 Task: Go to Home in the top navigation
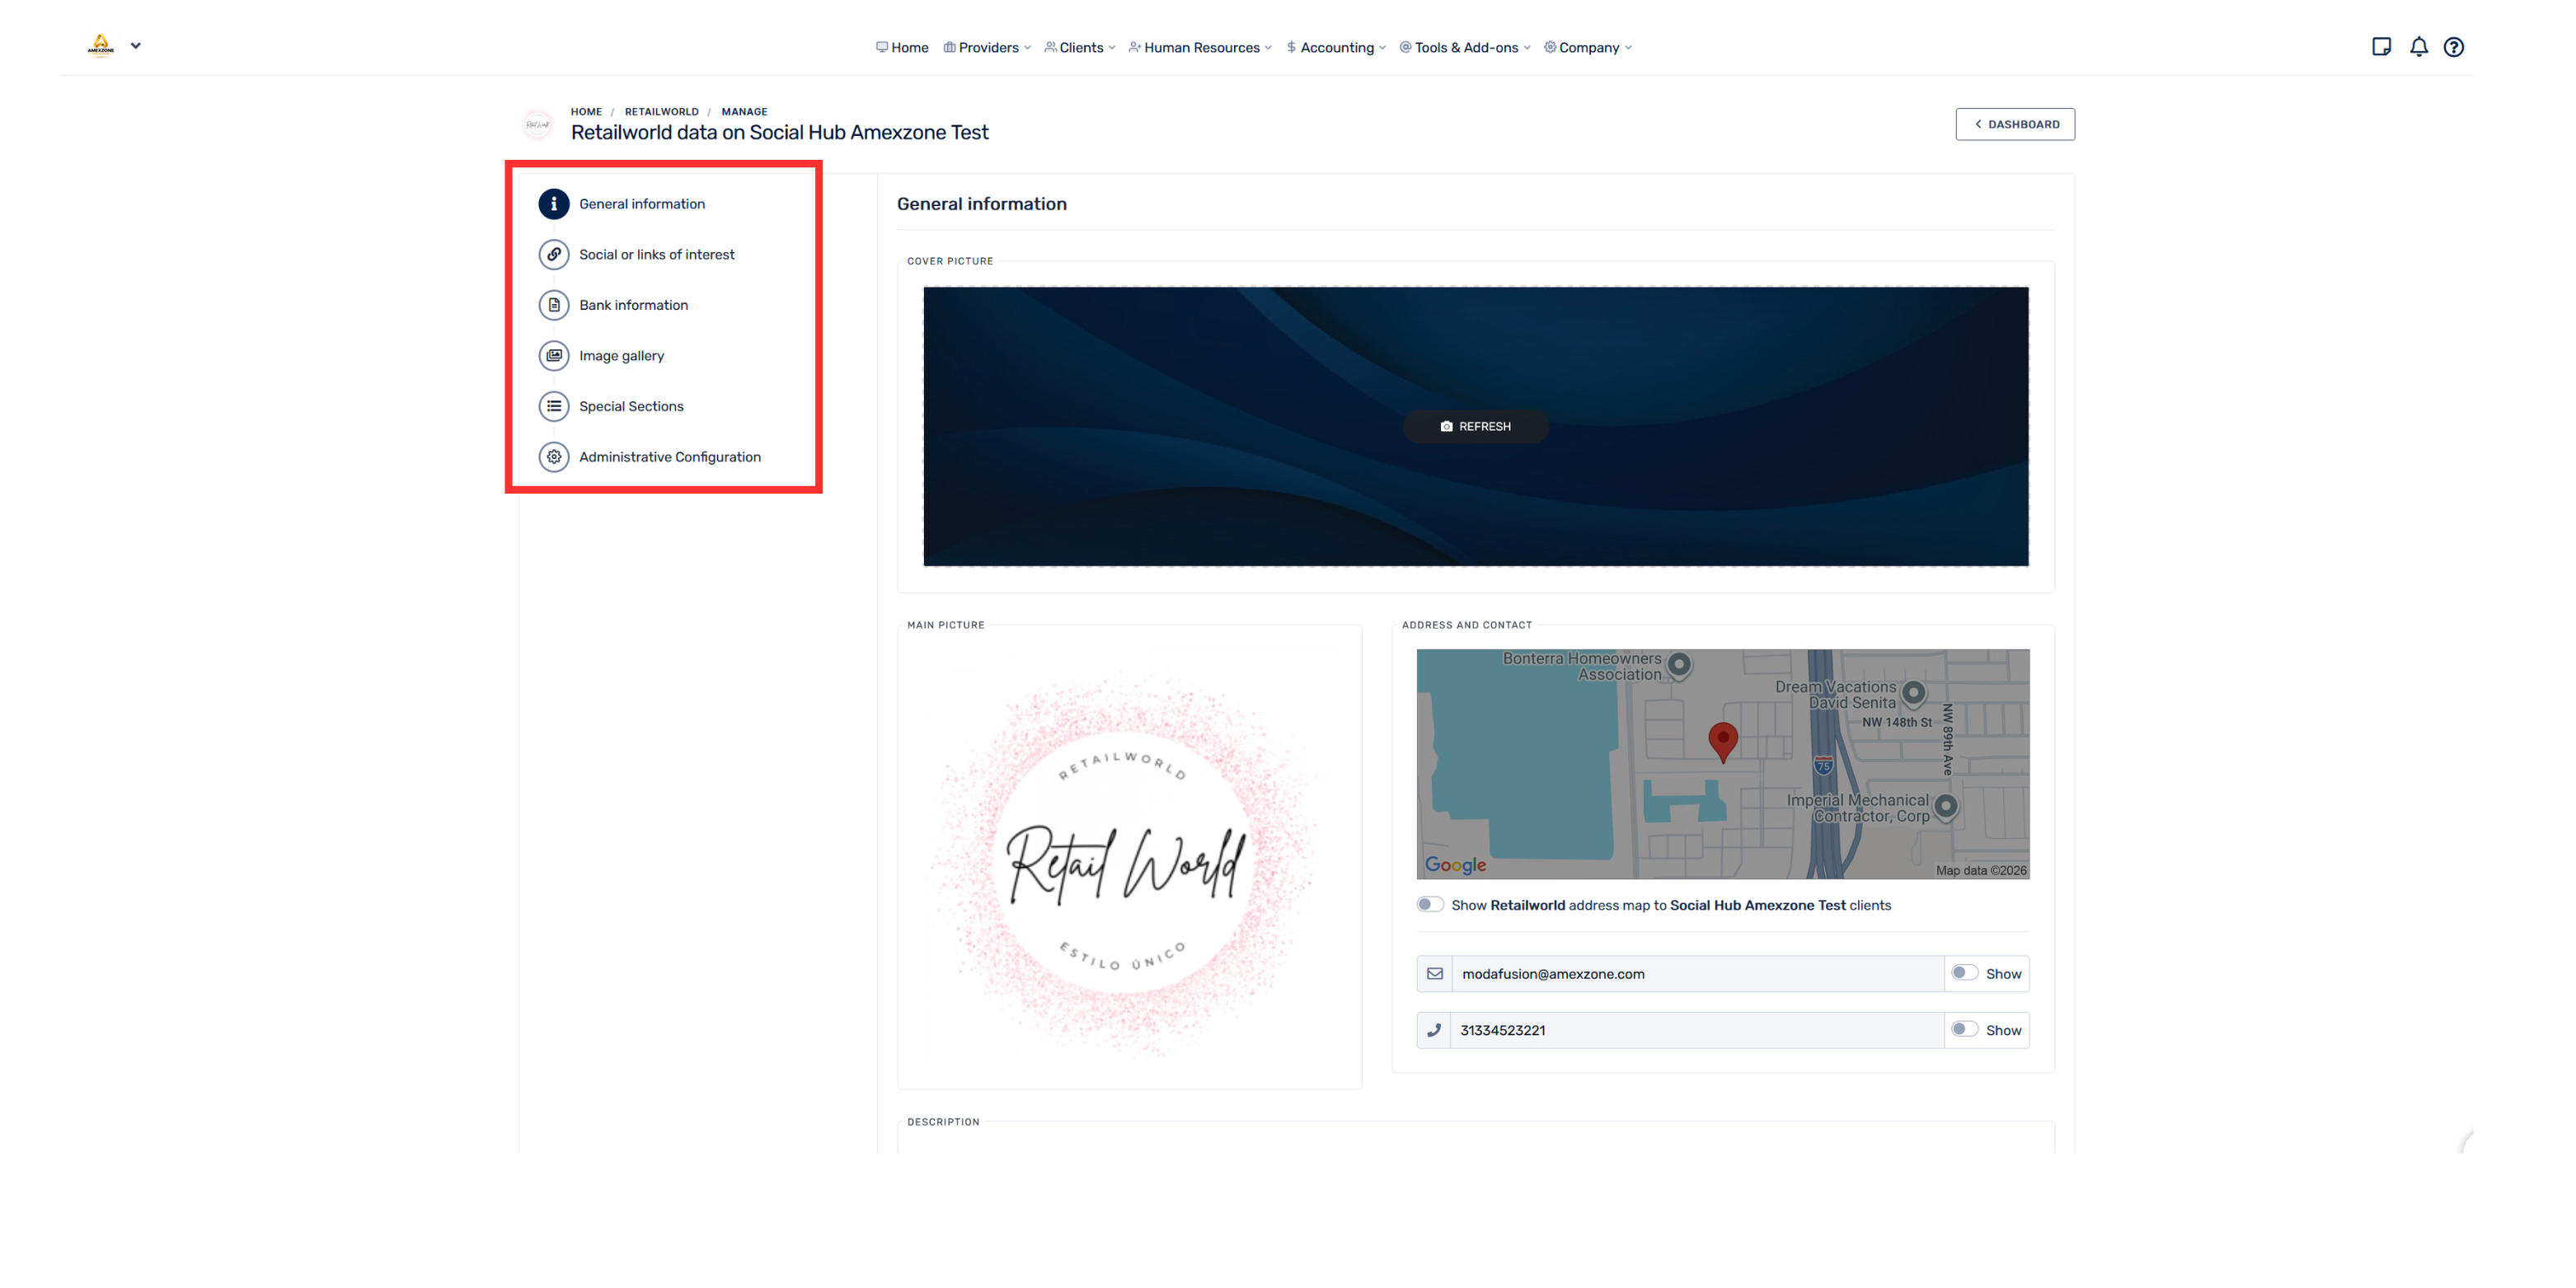point(902,47)
